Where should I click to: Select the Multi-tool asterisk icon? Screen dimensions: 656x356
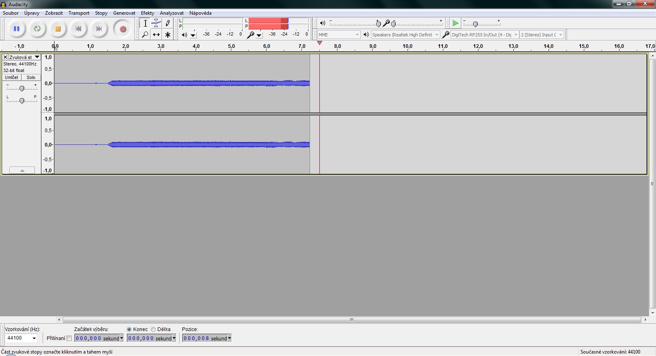click(167, 35)
